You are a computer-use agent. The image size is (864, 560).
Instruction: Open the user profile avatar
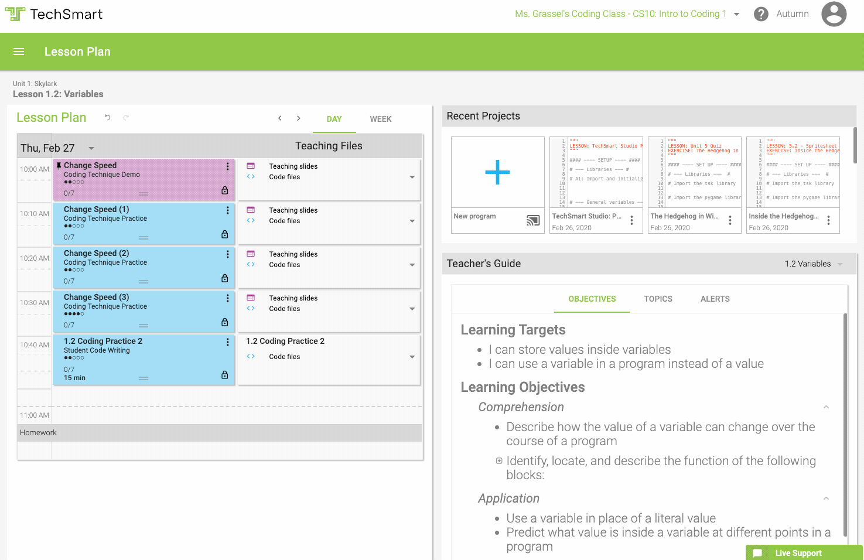pyautogui.click(x=834, y=14)
